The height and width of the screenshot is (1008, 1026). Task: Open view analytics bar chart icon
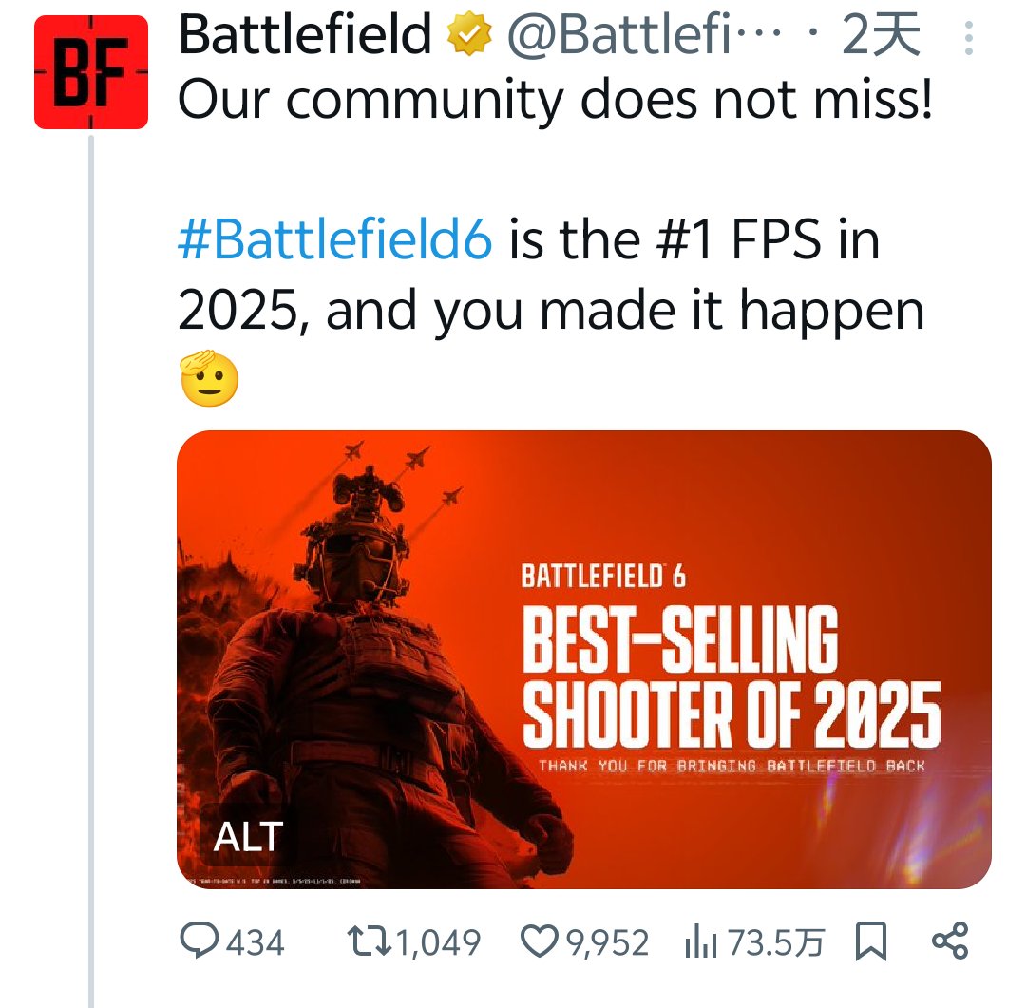coord(699,942)
